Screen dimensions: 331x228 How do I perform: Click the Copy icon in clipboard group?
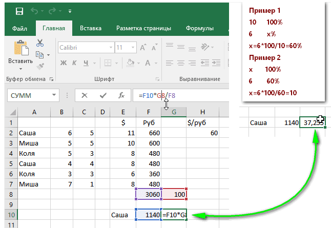[x=39, y=55]
